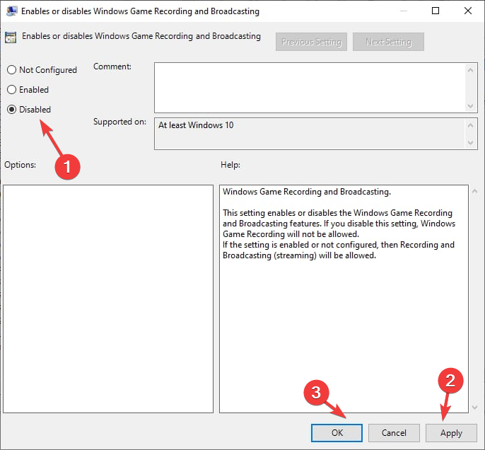Click the Comment box scroll up arrow
Image resolution: width=485 pixels, height=450 pixels.
[x=470, y=70]
